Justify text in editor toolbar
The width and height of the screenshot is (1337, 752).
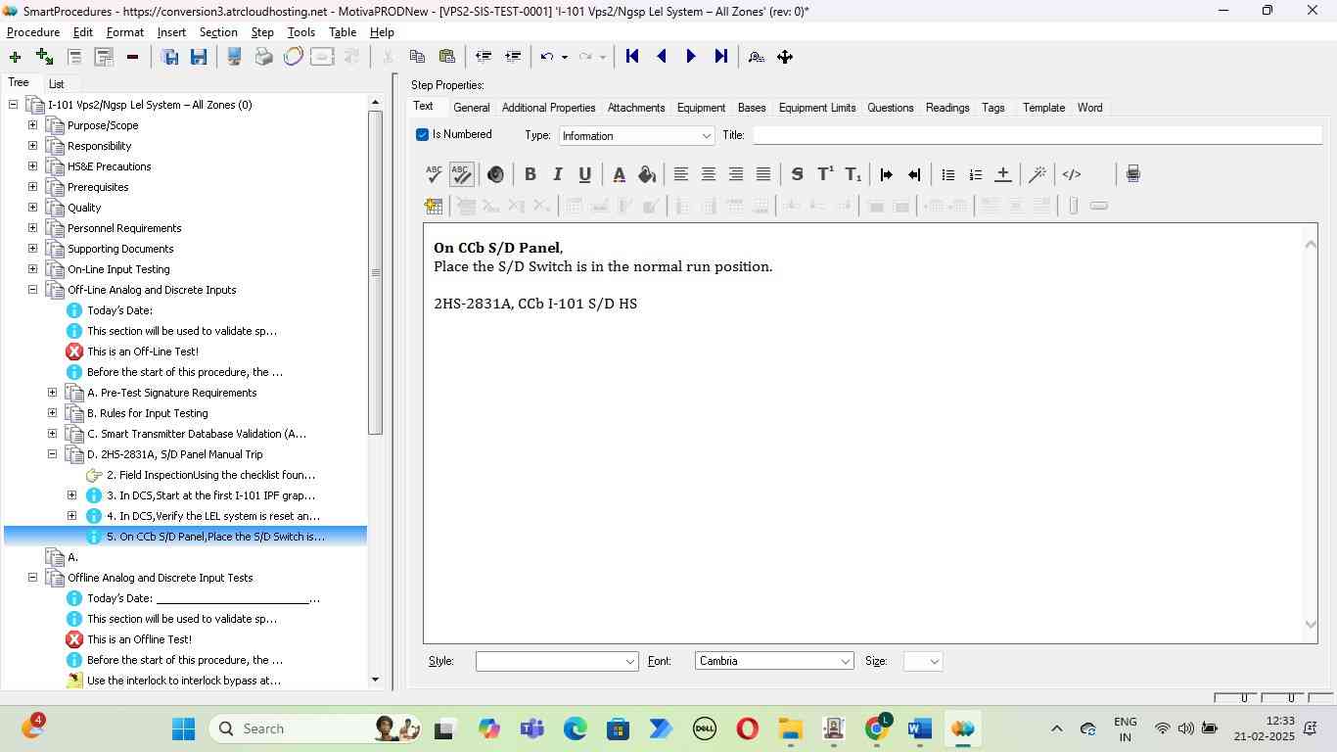(762, 174)
